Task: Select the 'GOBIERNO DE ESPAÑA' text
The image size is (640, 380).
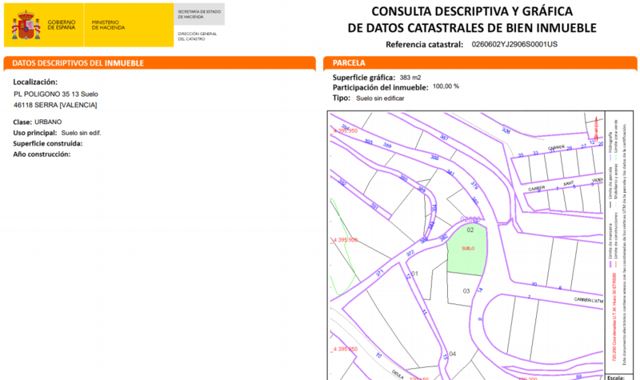Action: click(x=62, y=25)
